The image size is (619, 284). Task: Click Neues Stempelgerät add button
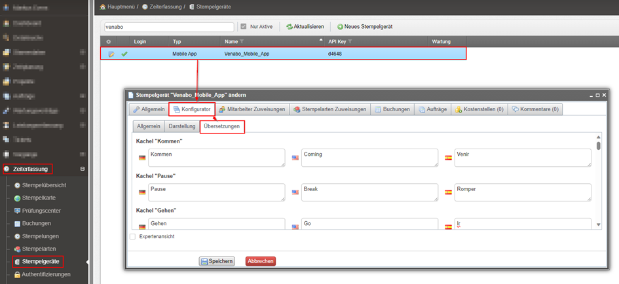365,27
